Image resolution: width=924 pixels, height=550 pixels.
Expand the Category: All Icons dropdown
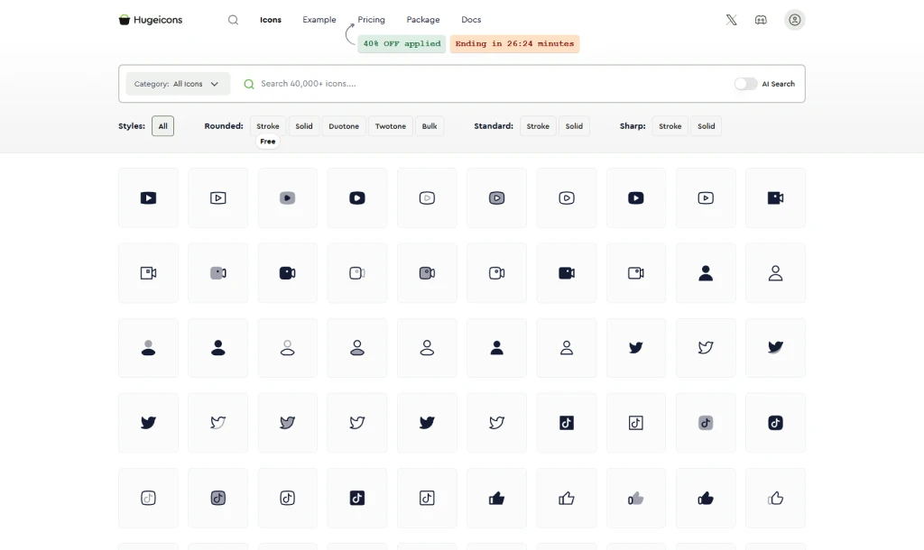[178, 84]
